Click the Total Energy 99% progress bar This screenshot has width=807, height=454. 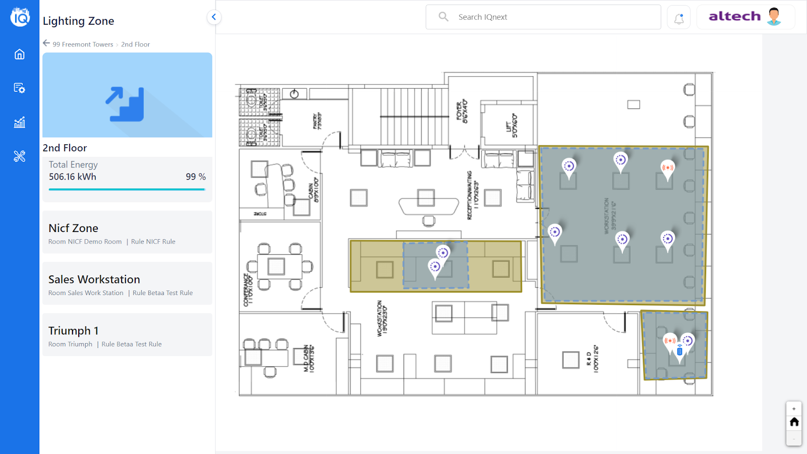[x=127, y=189]
